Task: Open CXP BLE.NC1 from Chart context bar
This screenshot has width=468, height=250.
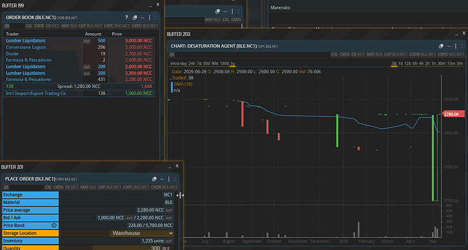Action: pyautogui.click(x=396, y=54)
